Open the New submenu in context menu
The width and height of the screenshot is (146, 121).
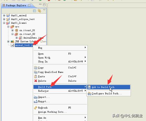[60, 48]
